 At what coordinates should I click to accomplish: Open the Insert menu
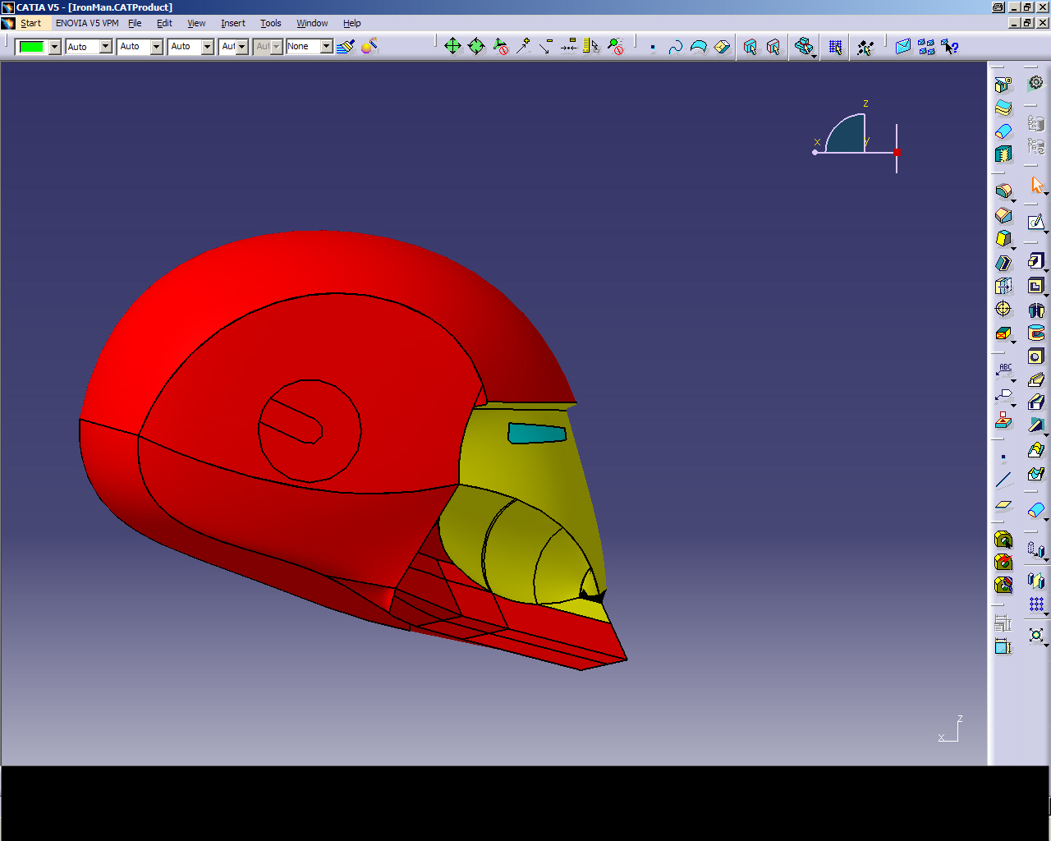tap(233, 23)
